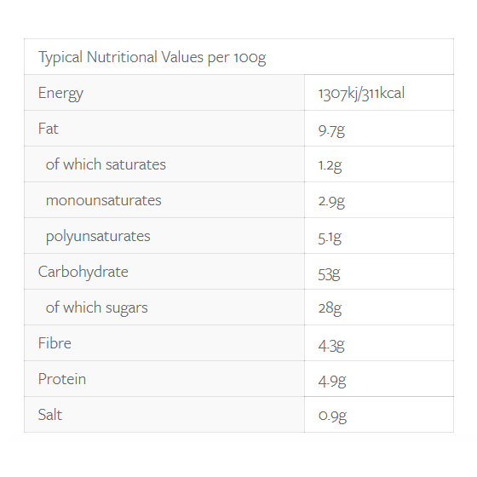Click the 1.2g saturates value
Viewport: 477px width, 477px height.
tap(330, 166)
